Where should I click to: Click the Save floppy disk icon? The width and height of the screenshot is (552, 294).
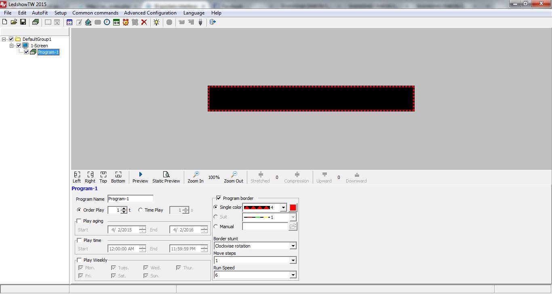pos(23,22)
